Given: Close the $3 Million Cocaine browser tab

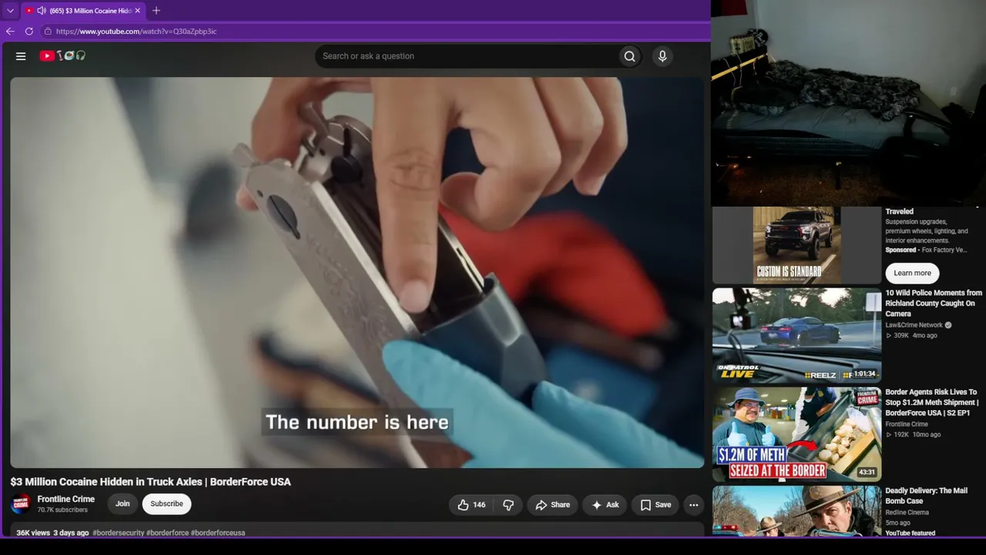Looking at the screenshot, I should coord(138,11).
